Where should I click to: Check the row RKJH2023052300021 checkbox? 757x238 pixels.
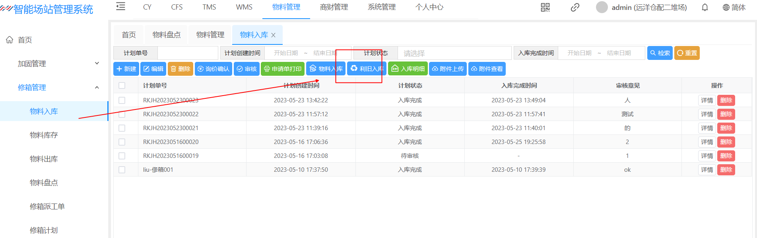122,128
